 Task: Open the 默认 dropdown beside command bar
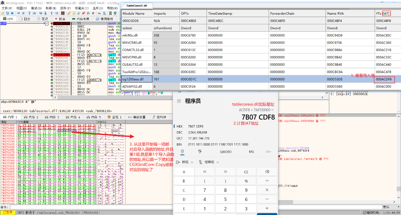(391, 207)
